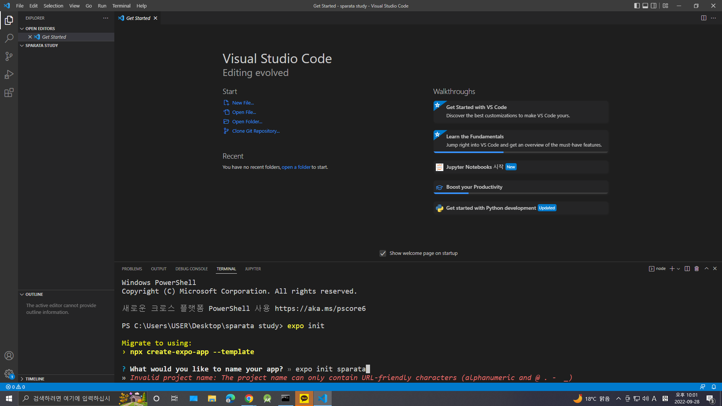Click the New File... link
Viewport: 722px width, 406px height.
243,103
